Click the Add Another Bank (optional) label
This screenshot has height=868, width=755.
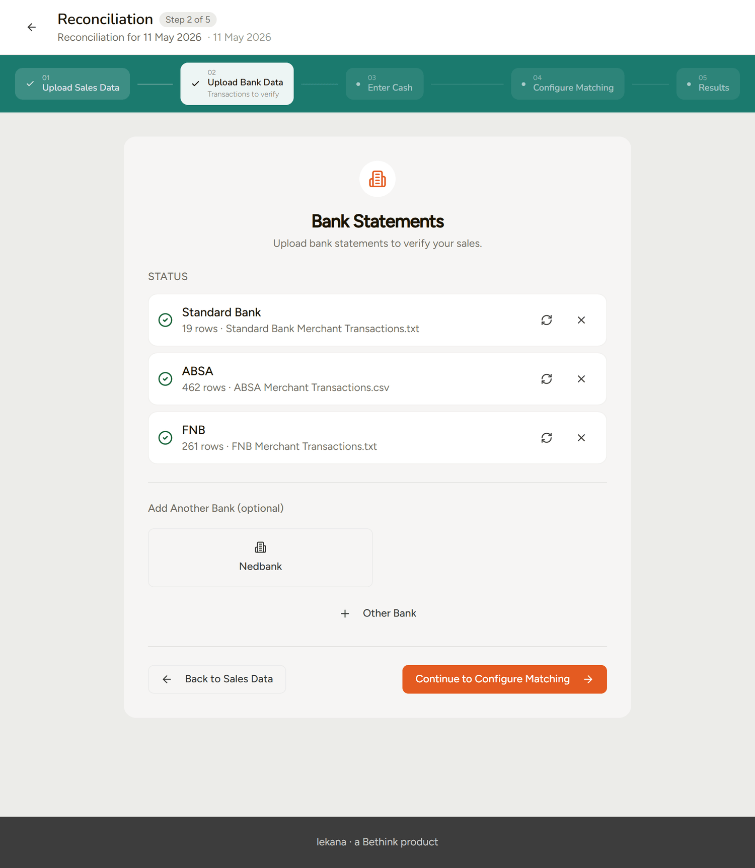(x=215, y=508)
